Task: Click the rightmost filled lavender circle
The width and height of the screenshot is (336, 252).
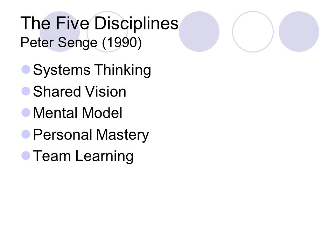Action: click(299, 31)
